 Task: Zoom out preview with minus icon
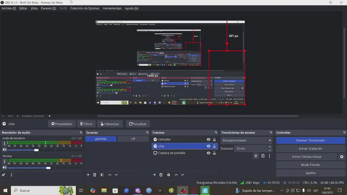tap(3, 116)
